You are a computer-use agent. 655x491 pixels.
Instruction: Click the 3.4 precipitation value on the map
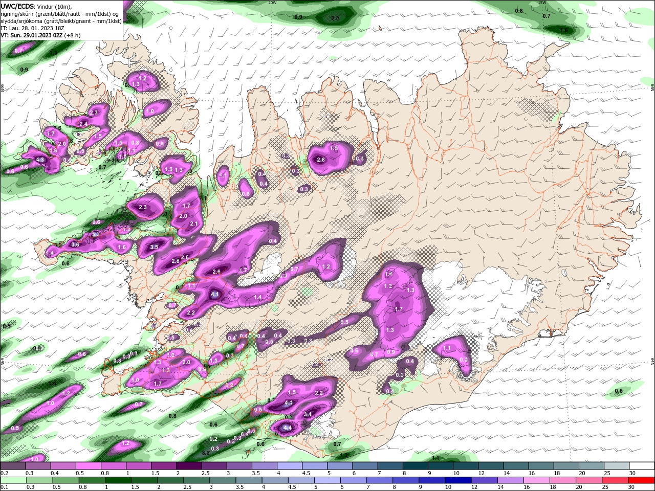click(x=308, y=414)
